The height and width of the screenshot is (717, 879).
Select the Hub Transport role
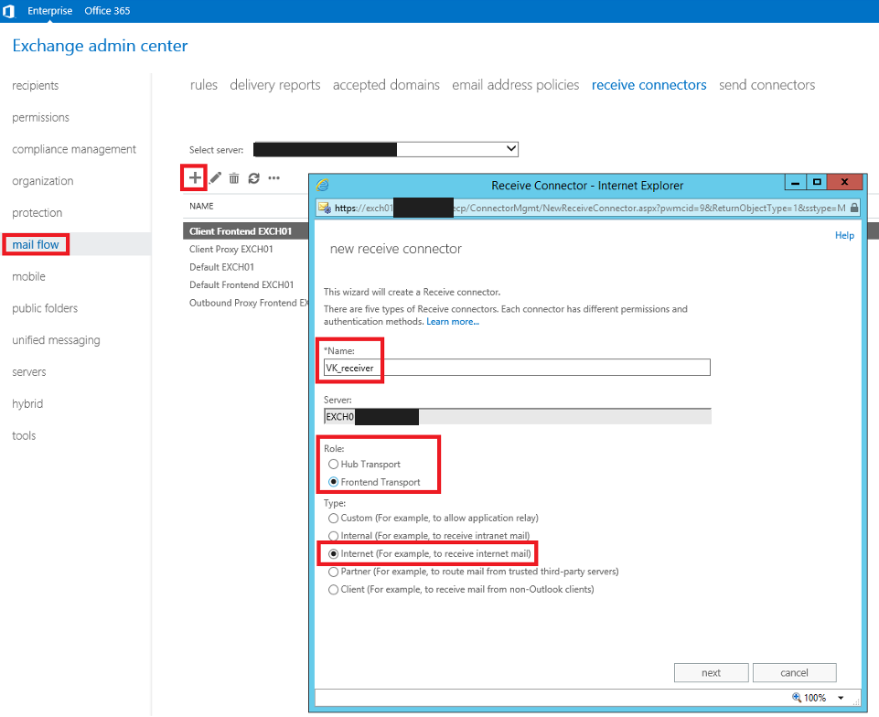333,465
